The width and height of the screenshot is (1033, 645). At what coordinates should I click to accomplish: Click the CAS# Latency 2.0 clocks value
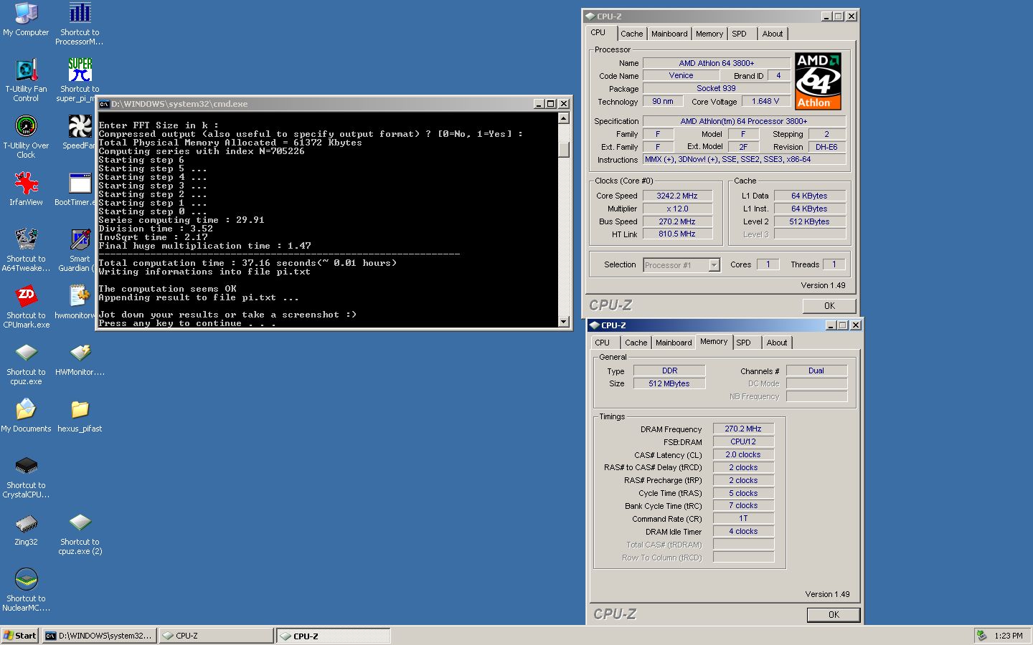tap(743, 454)
